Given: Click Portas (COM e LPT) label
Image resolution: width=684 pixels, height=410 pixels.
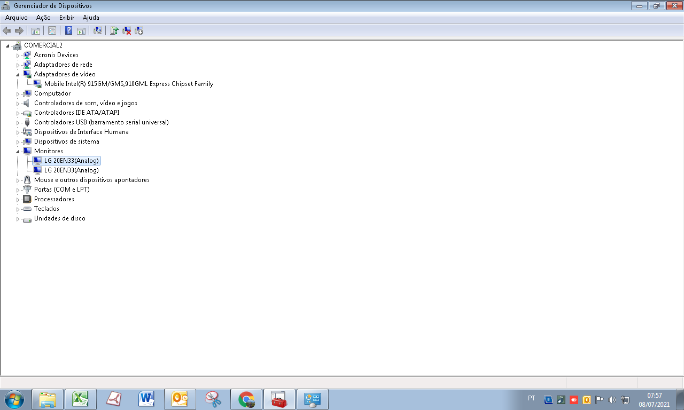Looking at the screenshot, I should (62, 190).
